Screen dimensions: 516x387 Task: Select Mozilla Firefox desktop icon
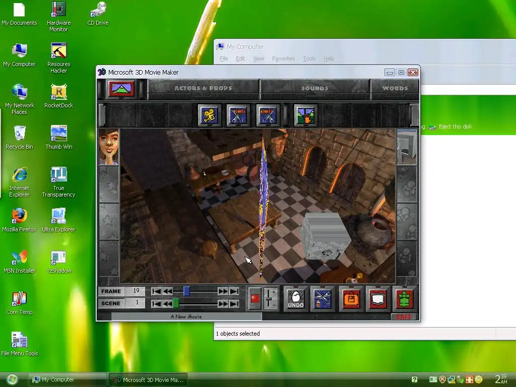[19, 221]
